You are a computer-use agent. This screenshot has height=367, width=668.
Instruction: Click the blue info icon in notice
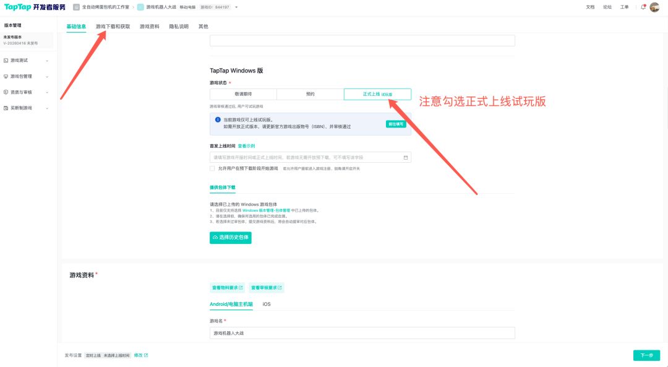pyautogui.click(x=218, y=120)
